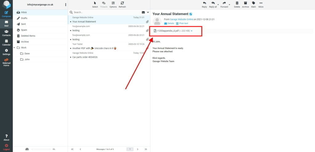The image size is (315, 152).
Task: Forward the message
Action: tap(224, 5)
